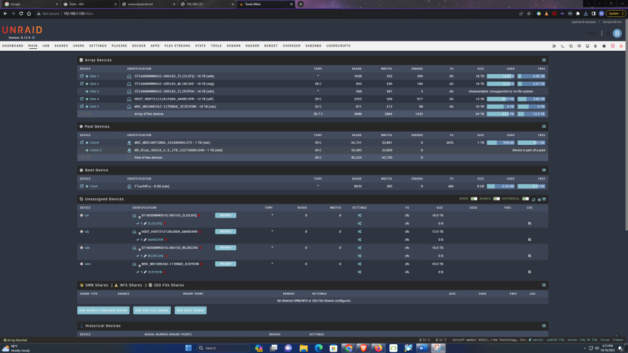
Task: Click the Help question mark icon
Action: [x=604, y=46]
